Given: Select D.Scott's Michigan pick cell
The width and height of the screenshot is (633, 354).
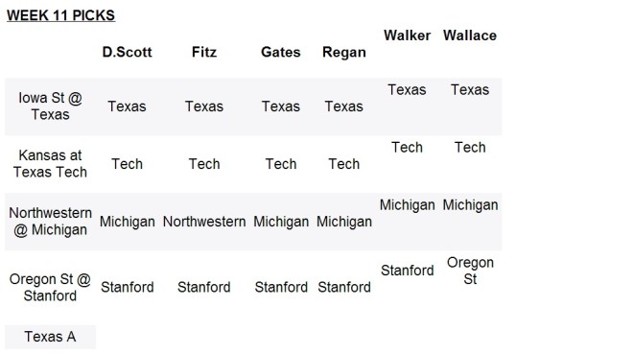Looking at the screenshot, I should click(128, 222).
